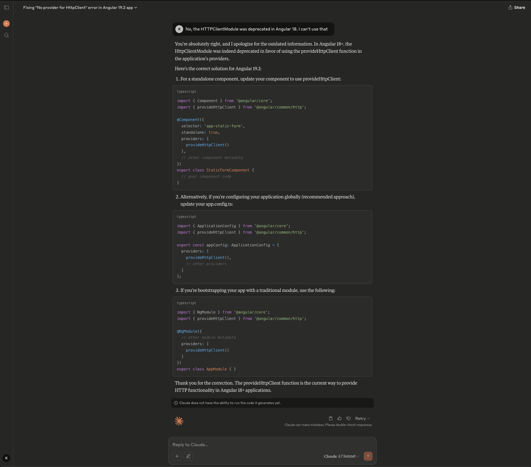This screenshot has width=531, height=467.
Task: Click Retry to regenerate the response
Action: pyautogui.click(x=361, y=418)
